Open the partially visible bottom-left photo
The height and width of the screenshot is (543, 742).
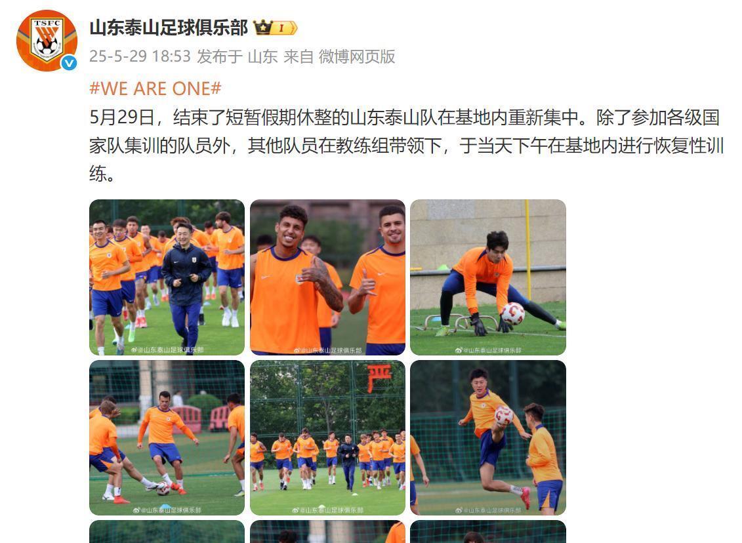[x=167, y=532]
